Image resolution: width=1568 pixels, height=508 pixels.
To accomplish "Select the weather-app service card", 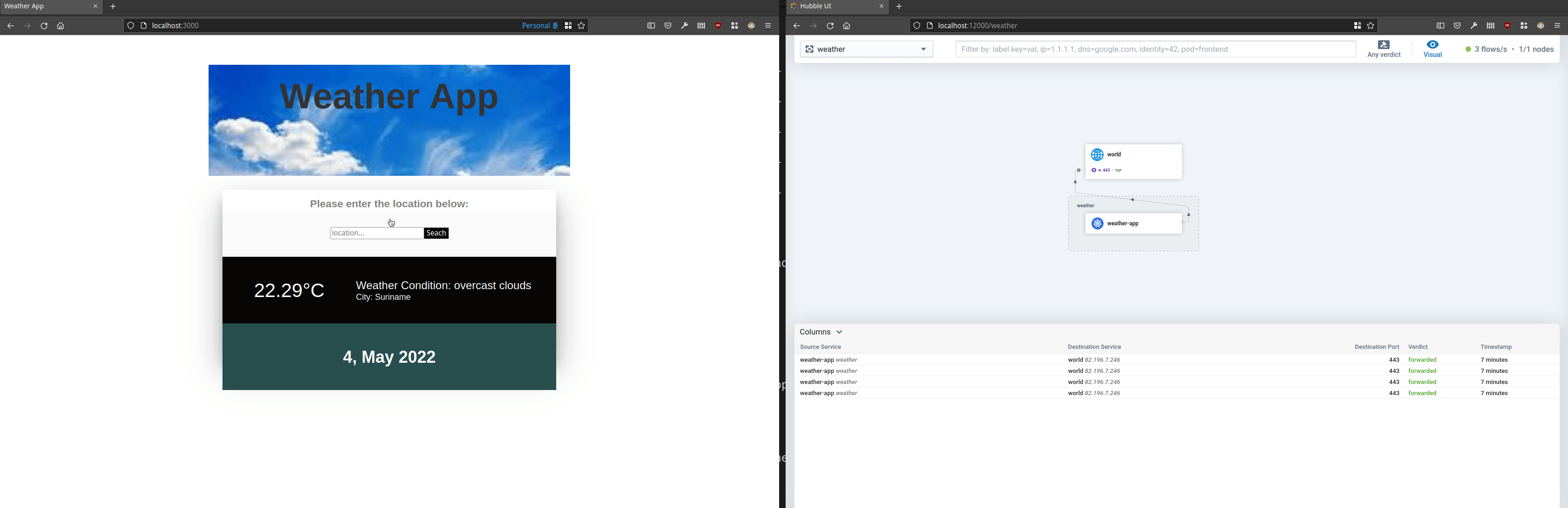I will point(1133,223).
